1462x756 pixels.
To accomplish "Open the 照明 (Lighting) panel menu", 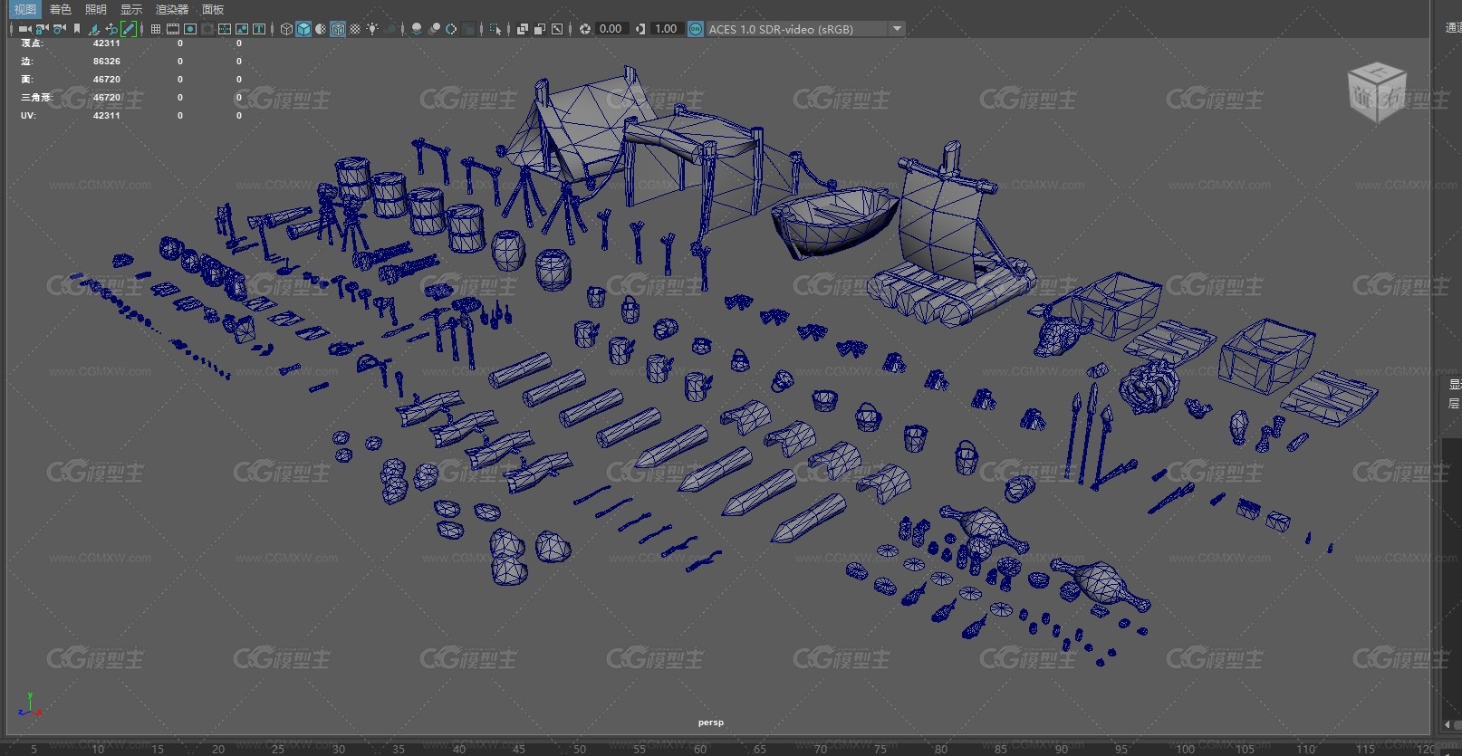I will tap(96, 9).
